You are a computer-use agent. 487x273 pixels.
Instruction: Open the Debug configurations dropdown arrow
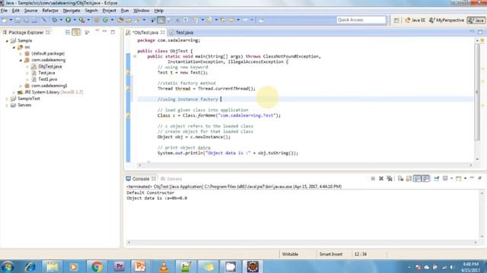(x=61, y=20)
